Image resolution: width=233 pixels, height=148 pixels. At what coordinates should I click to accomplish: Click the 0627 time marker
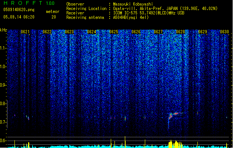click(158, 32)
